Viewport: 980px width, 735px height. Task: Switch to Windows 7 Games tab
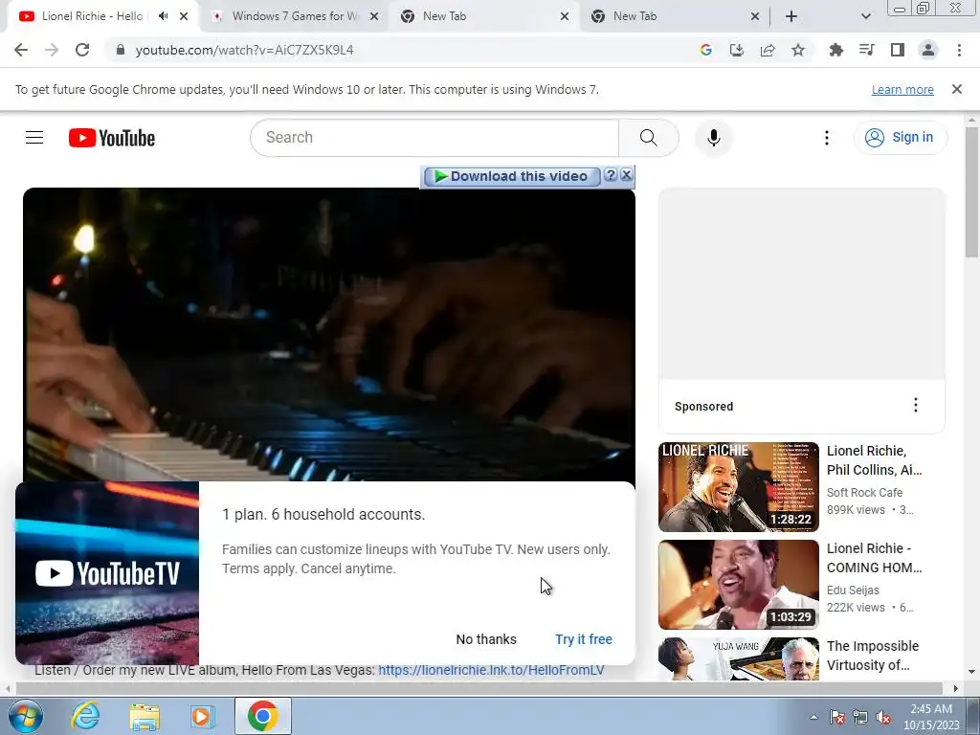pos(295,16)
